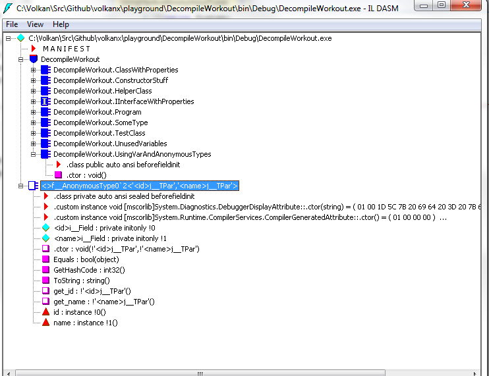Viewport: 489px width, 376px height.
Task: Click the red triangle icon for name property
Action: (x=45, y=323)
